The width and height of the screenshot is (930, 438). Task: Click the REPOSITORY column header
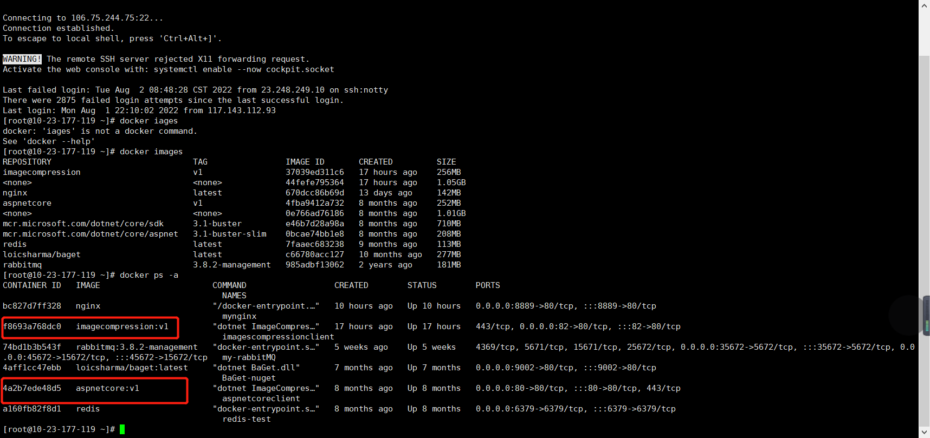[x=27, y=162]
